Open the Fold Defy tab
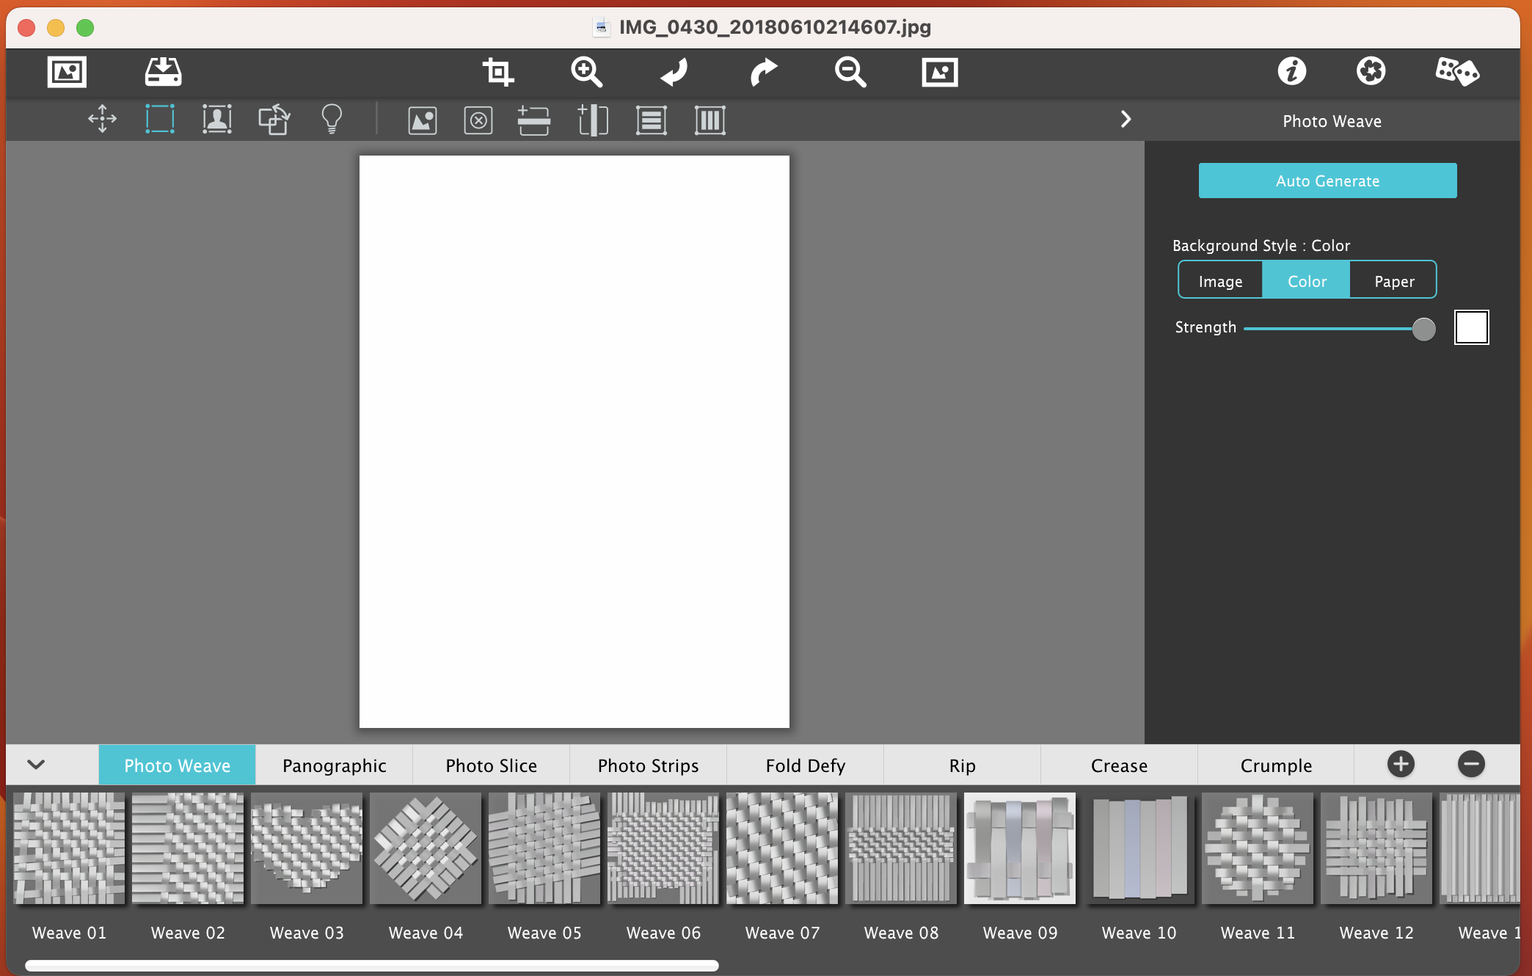Image resolution: width=1532 pixels, height=976 pixels. (x=805, y=765)
